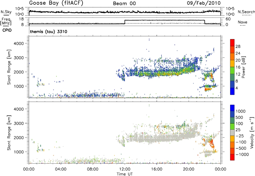Click '4000' tick on Power panel
Viewport: 255px width, 176px height.
[x=18, y=44]
